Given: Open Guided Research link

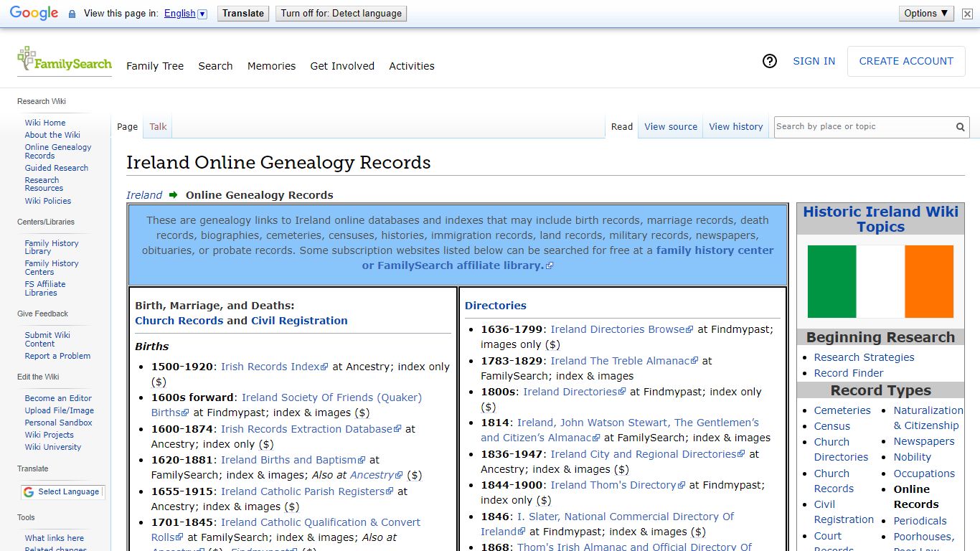Looking at the screenshot, I should (57, 168).
